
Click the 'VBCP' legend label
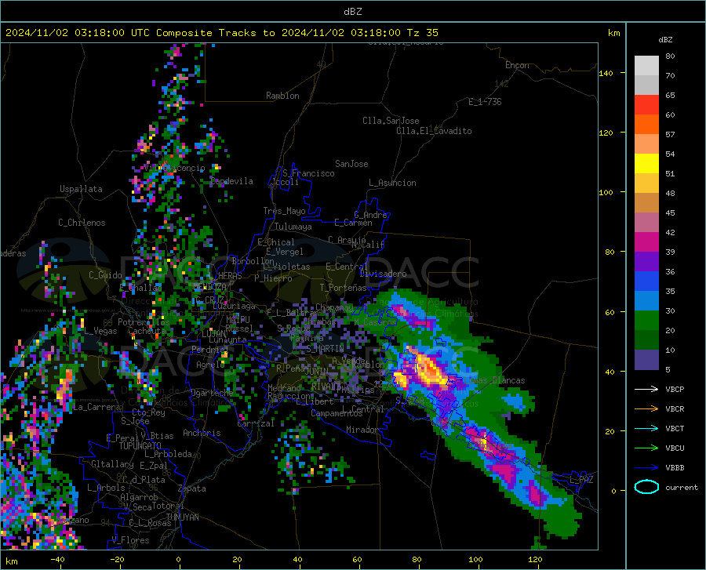[x=675, y=389]
